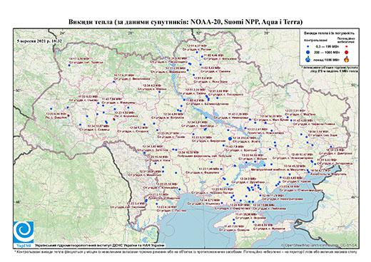Select the large blue circle legend symbol
The width and height of the screenshot is (371, 262).
click(x=308, y=52)
